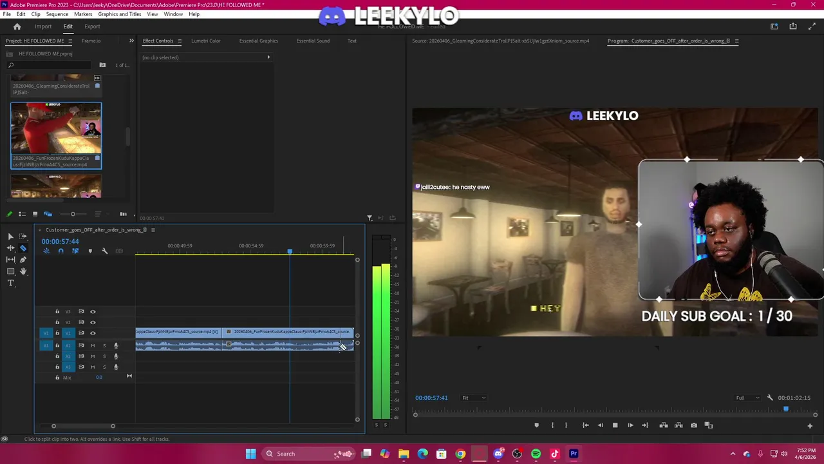The image size is (824, 464).
Task: Open Effect Controls panel menu
Action: click(x=180, y=41)
